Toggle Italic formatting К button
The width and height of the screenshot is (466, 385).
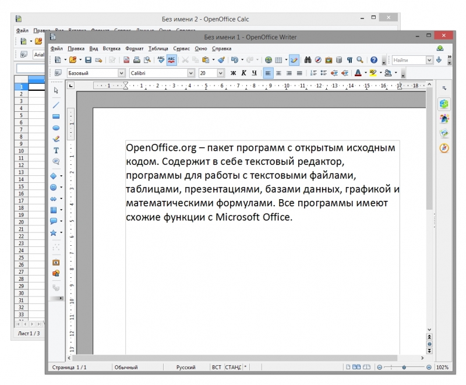[243, 73]
